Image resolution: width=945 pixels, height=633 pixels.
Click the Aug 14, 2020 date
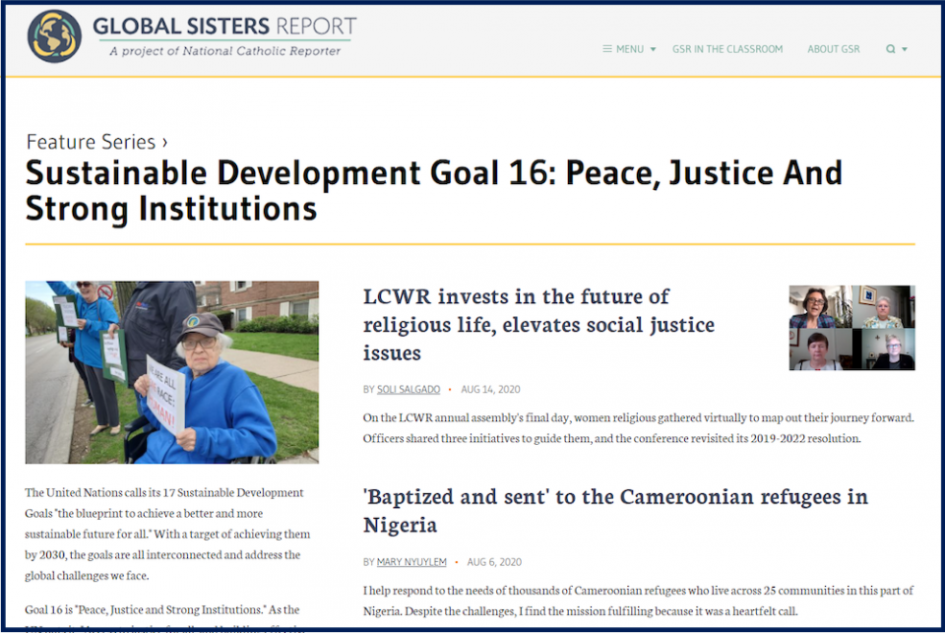(490, 390)
